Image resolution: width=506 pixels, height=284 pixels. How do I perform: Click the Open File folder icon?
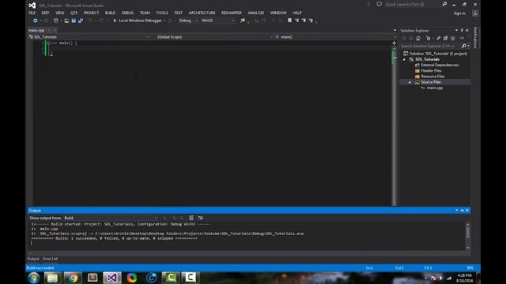tap(66, 21)
